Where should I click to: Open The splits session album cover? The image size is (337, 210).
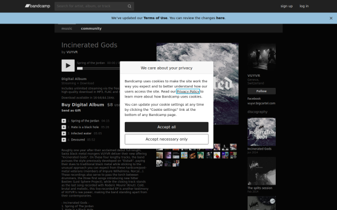262,171
